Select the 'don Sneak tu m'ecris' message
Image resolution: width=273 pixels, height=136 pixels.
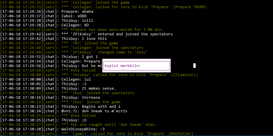point(94,111)
